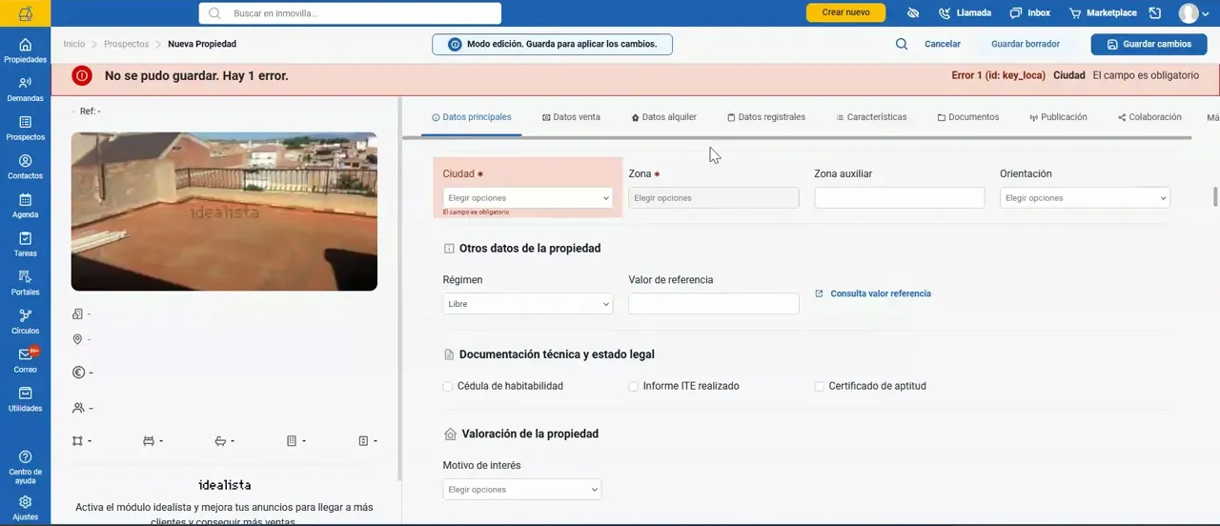Open the Régimen dropdown showing Libre
1220x526 pixels.
(x=527, y=304)
